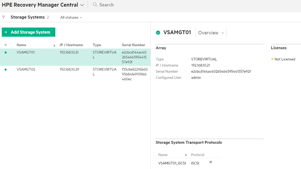Image resolution: width=301 pixels, height=169 pixels.
Task: Expand the HPE Recovery Manager Central dropdown
Action: click(x=82, y=5)
